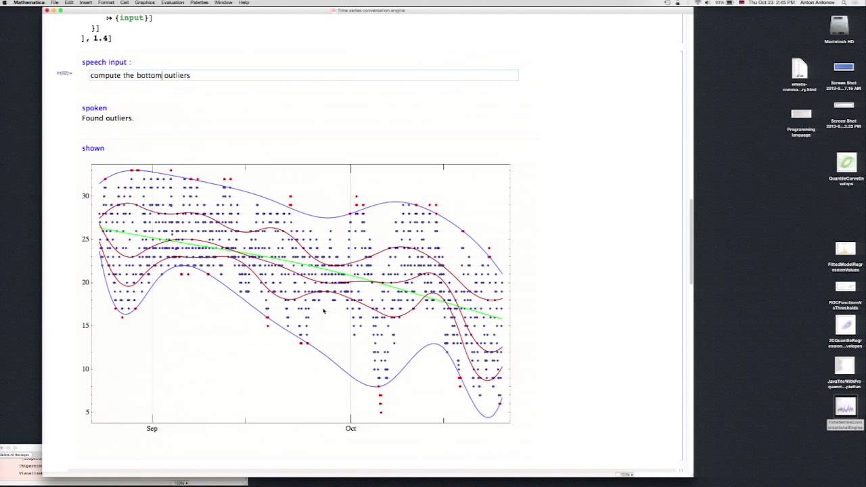Click the input source flag icon

[x=742, y=3]
